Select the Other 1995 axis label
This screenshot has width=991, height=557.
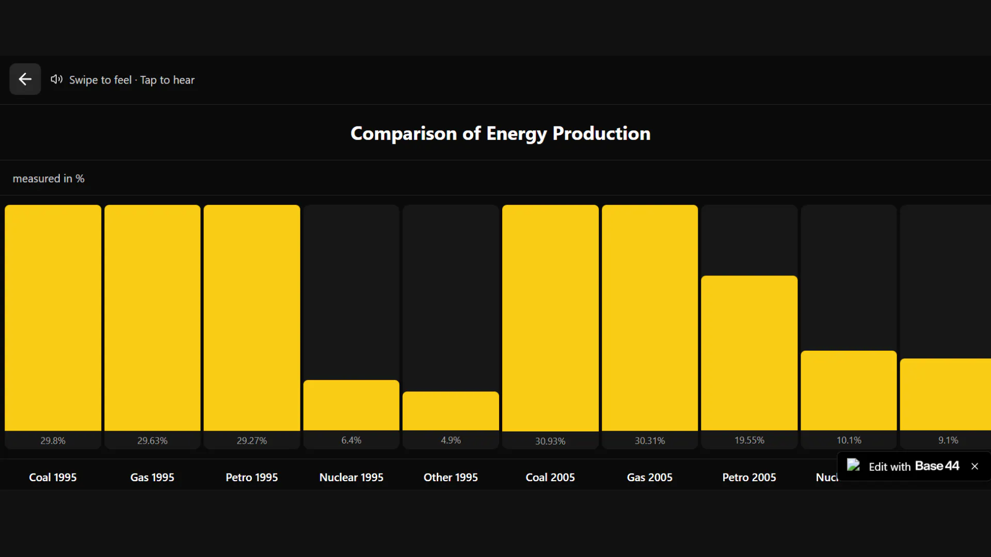coord(451,477)
